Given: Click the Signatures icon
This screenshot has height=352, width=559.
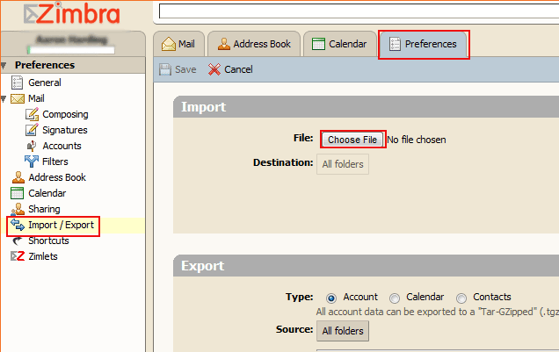Looking at the screenshot, I should [x=32, y=130].
